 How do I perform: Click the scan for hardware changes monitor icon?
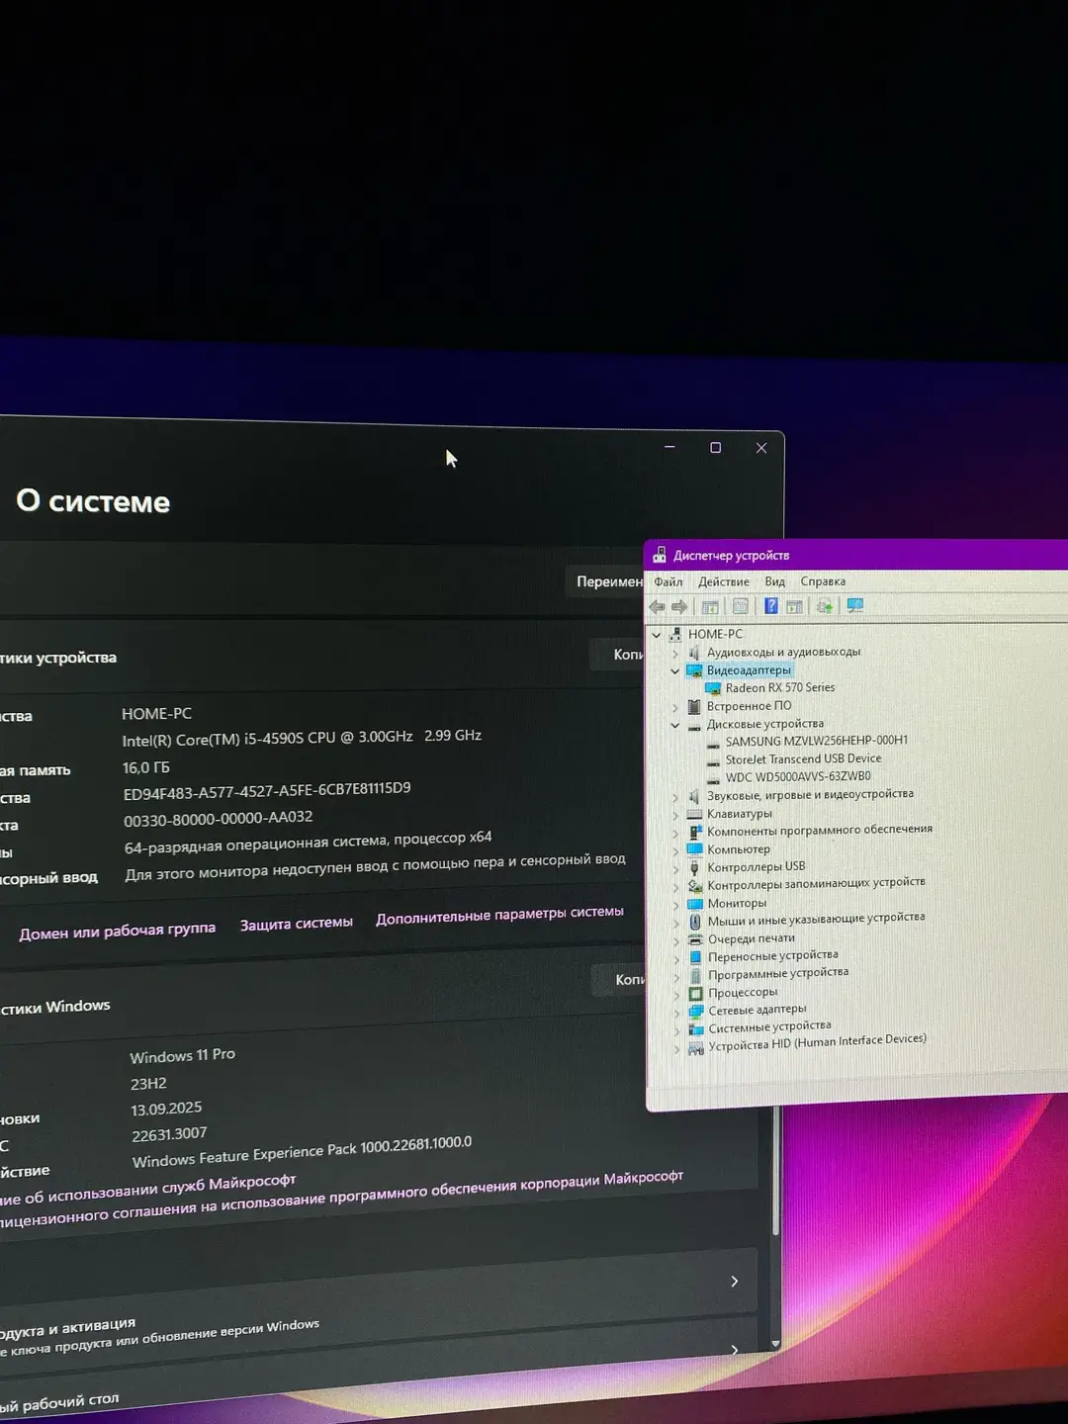click(855, 605)
